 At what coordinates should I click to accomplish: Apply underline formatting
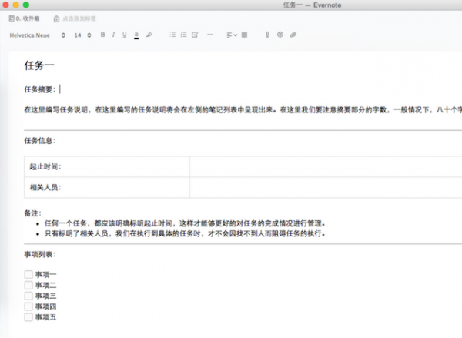click(124, 35)
